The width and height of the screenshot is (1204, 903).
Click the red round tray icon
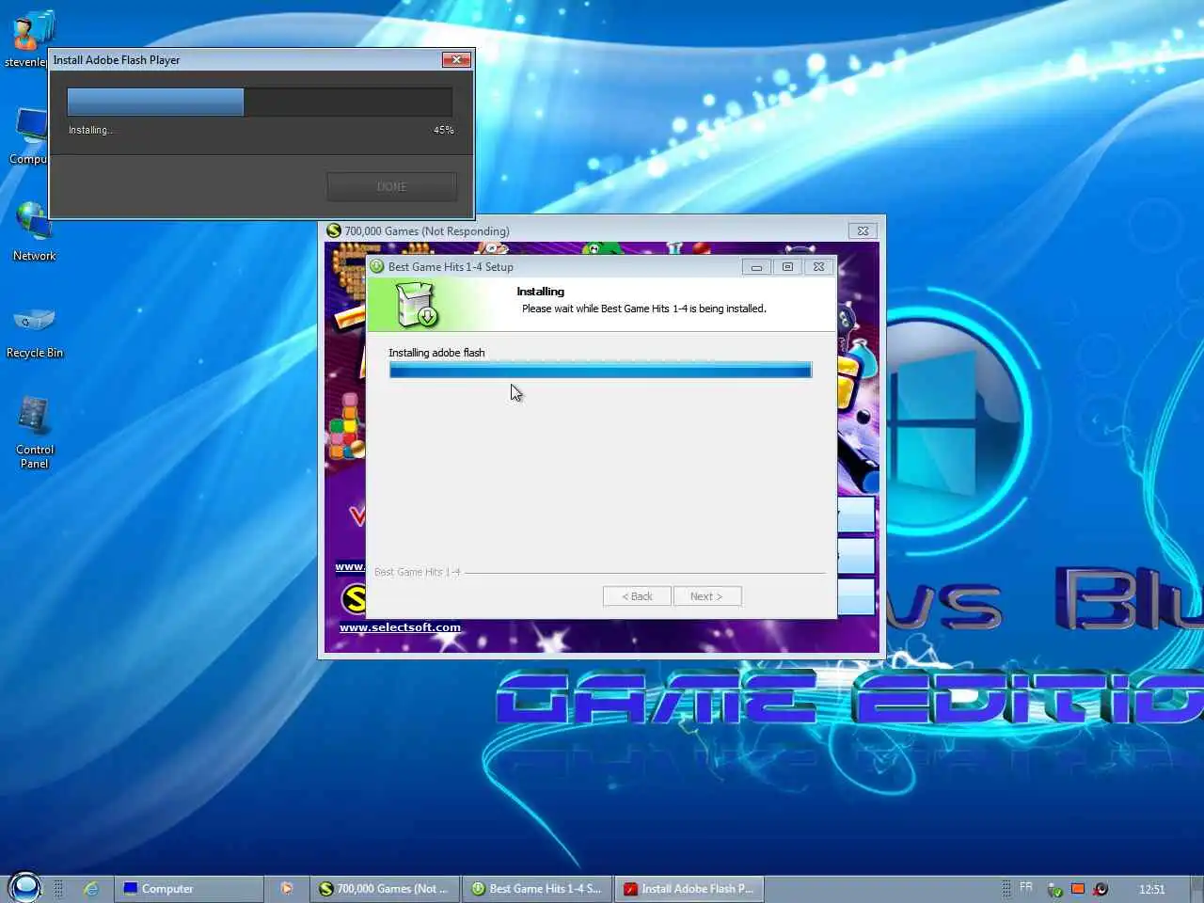pyautogui.click(x=1101, y=888)
